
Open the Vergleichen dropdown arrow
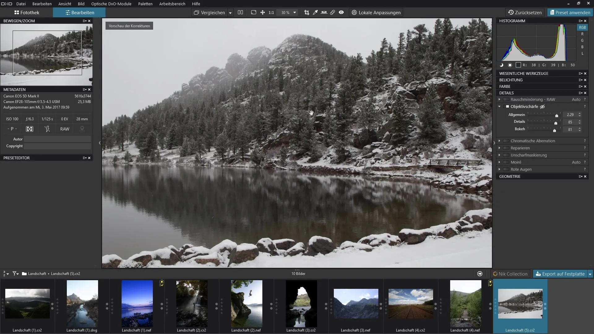click(230, 13)
